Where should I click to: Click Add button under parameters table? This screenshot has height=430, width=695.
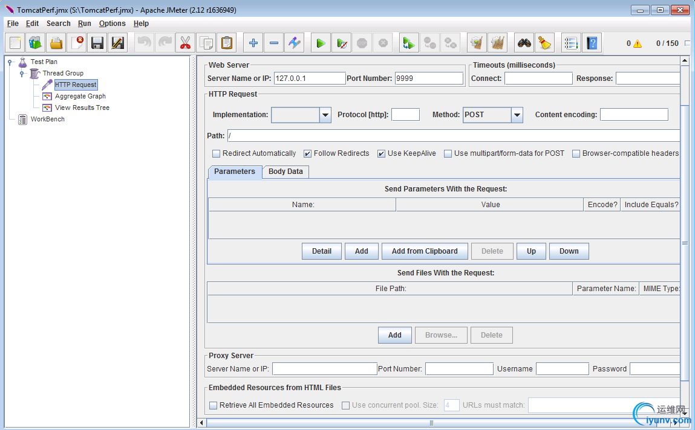coord(362,251)
